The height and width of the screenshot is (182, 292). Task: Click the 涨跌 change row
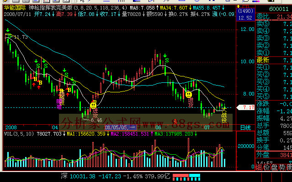coord(274,104)
